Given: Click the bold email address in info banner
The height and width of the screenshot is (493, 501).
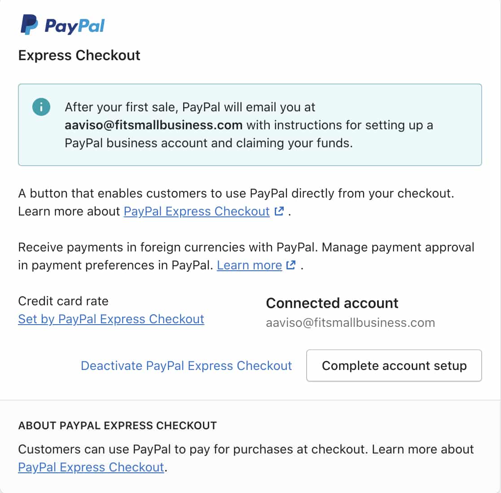Looking at the screenshot, I should [154, 125].
